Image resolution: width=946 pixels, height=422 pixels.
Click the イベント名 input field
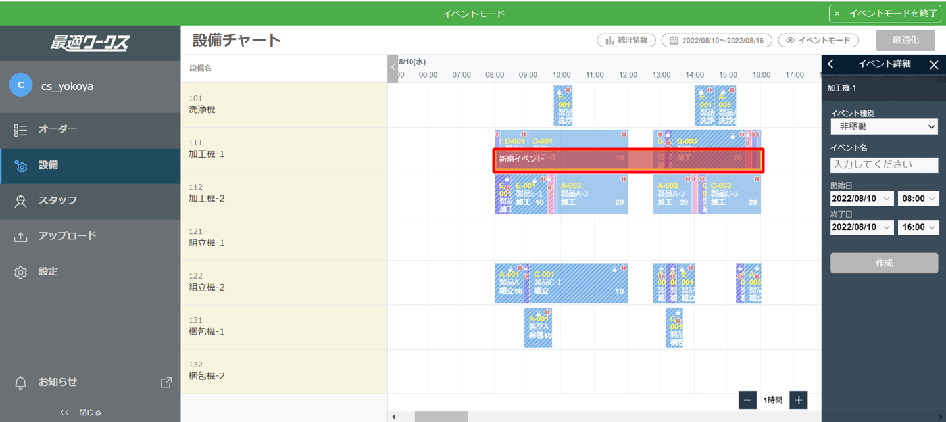pyautogui.click(x=884, y=164)
